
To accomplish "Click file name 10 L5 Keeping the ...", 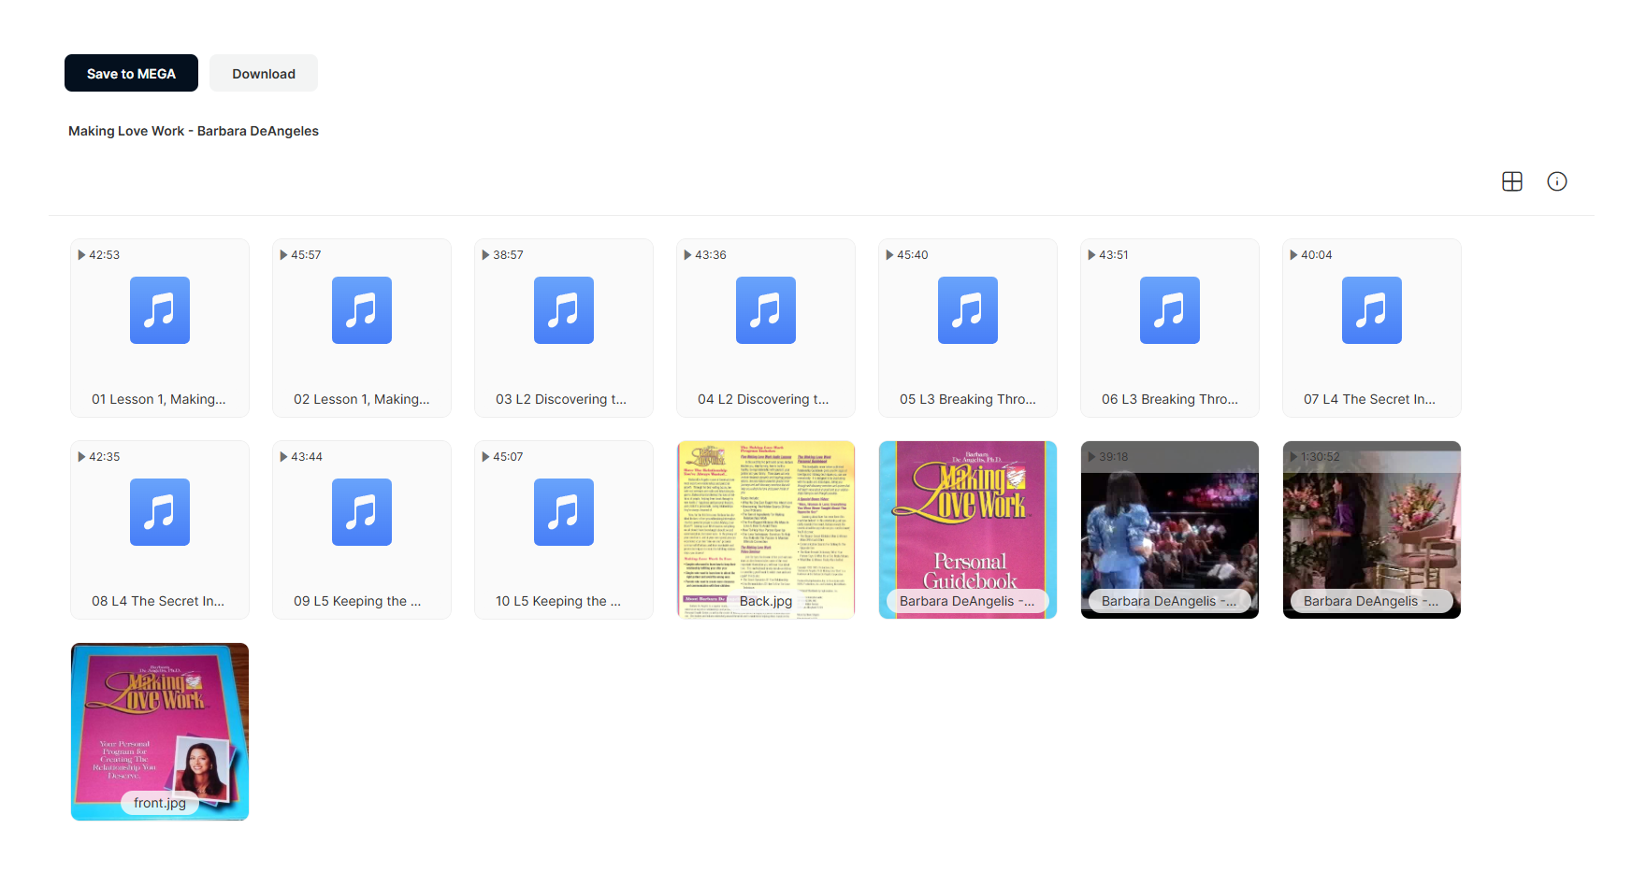I will click(558, 601).
